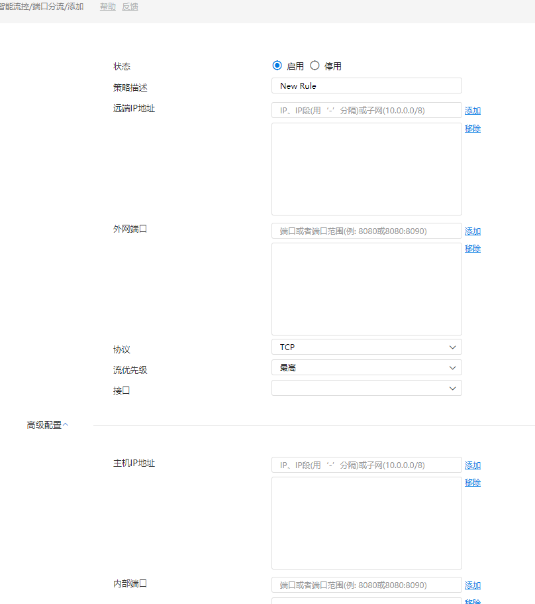The image size is (535, 604).
Task: Click 添加 link next to 内部端口
Action: (x=472, y=585)
